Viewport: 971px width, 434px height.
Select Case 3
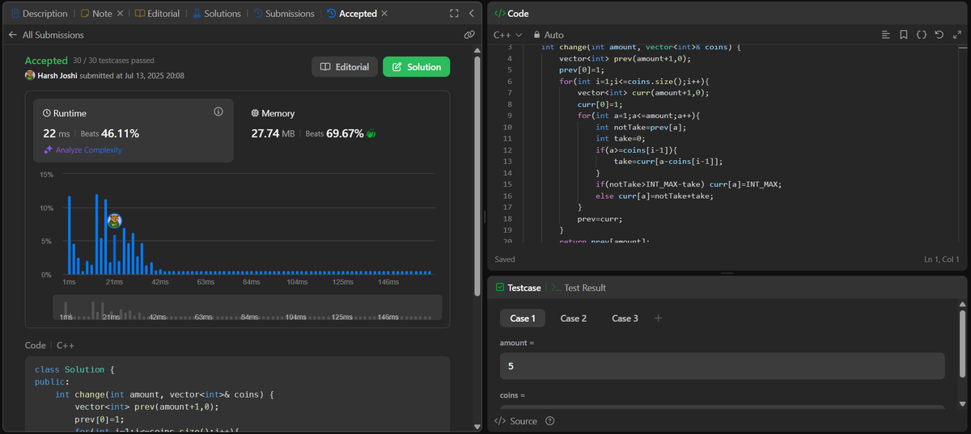[625, 318]
